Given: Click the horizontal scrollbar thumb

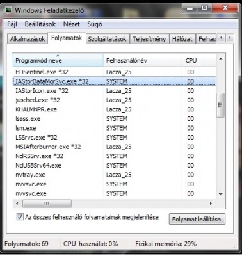Looking at the screenshot, I should click(x=47, y=204).
